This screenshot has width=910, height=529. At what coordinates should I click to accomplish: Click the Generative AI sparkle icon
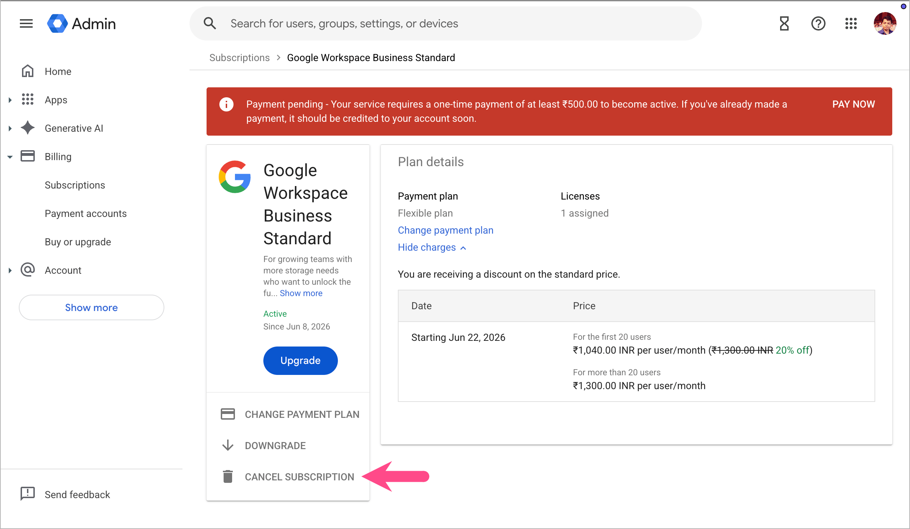(28, 128)
